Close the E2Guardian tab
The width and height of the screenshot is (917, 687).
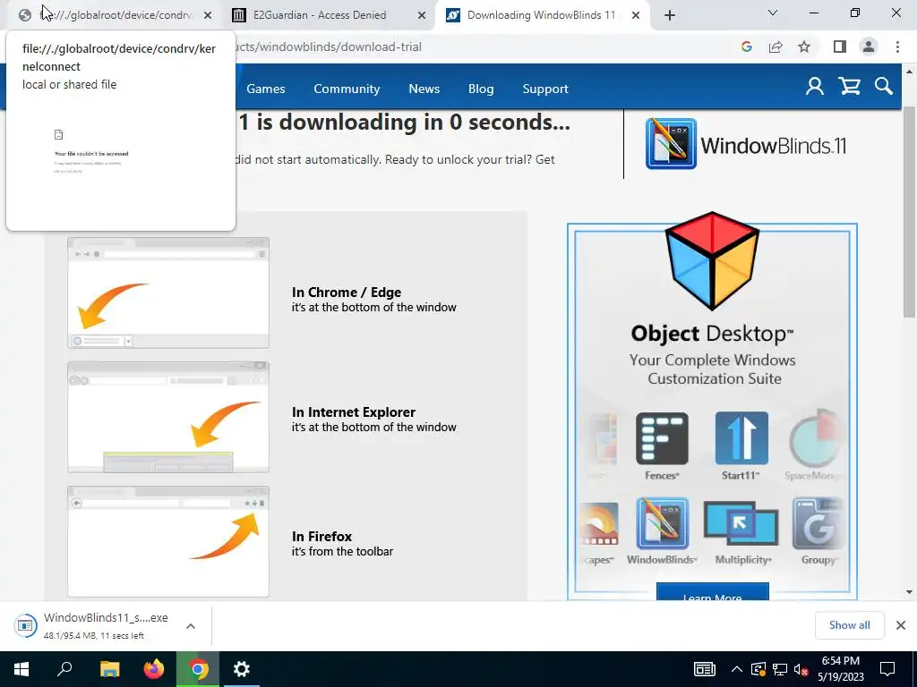pyautogui.click(x=422, y=16)
